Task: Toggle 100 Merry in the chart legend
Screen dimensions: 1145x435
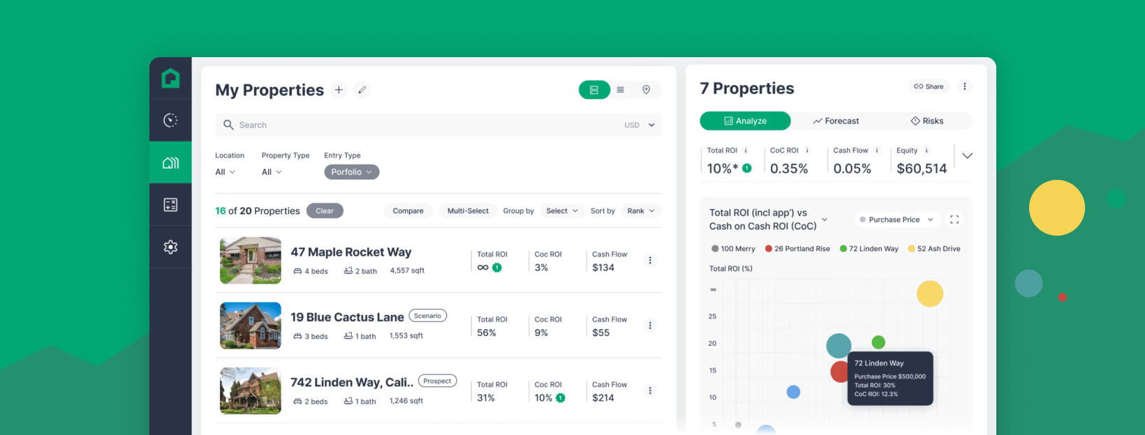Action: (733, 249)
